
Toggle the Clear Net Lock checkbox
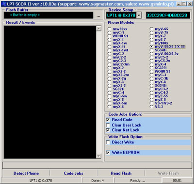click(x=108, y=130)
